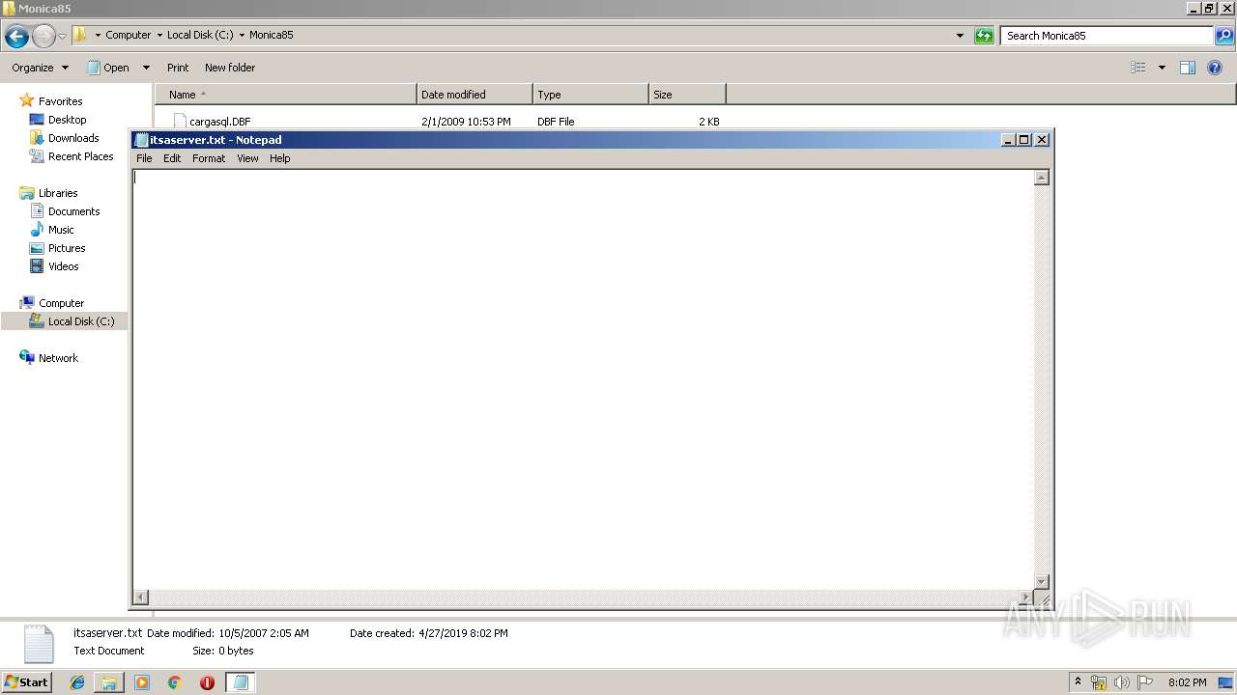The width and height of the screenshot is (1237, 695).
Task: Open Recent Places in the navigation pane
Action: [x=80, y=156]
